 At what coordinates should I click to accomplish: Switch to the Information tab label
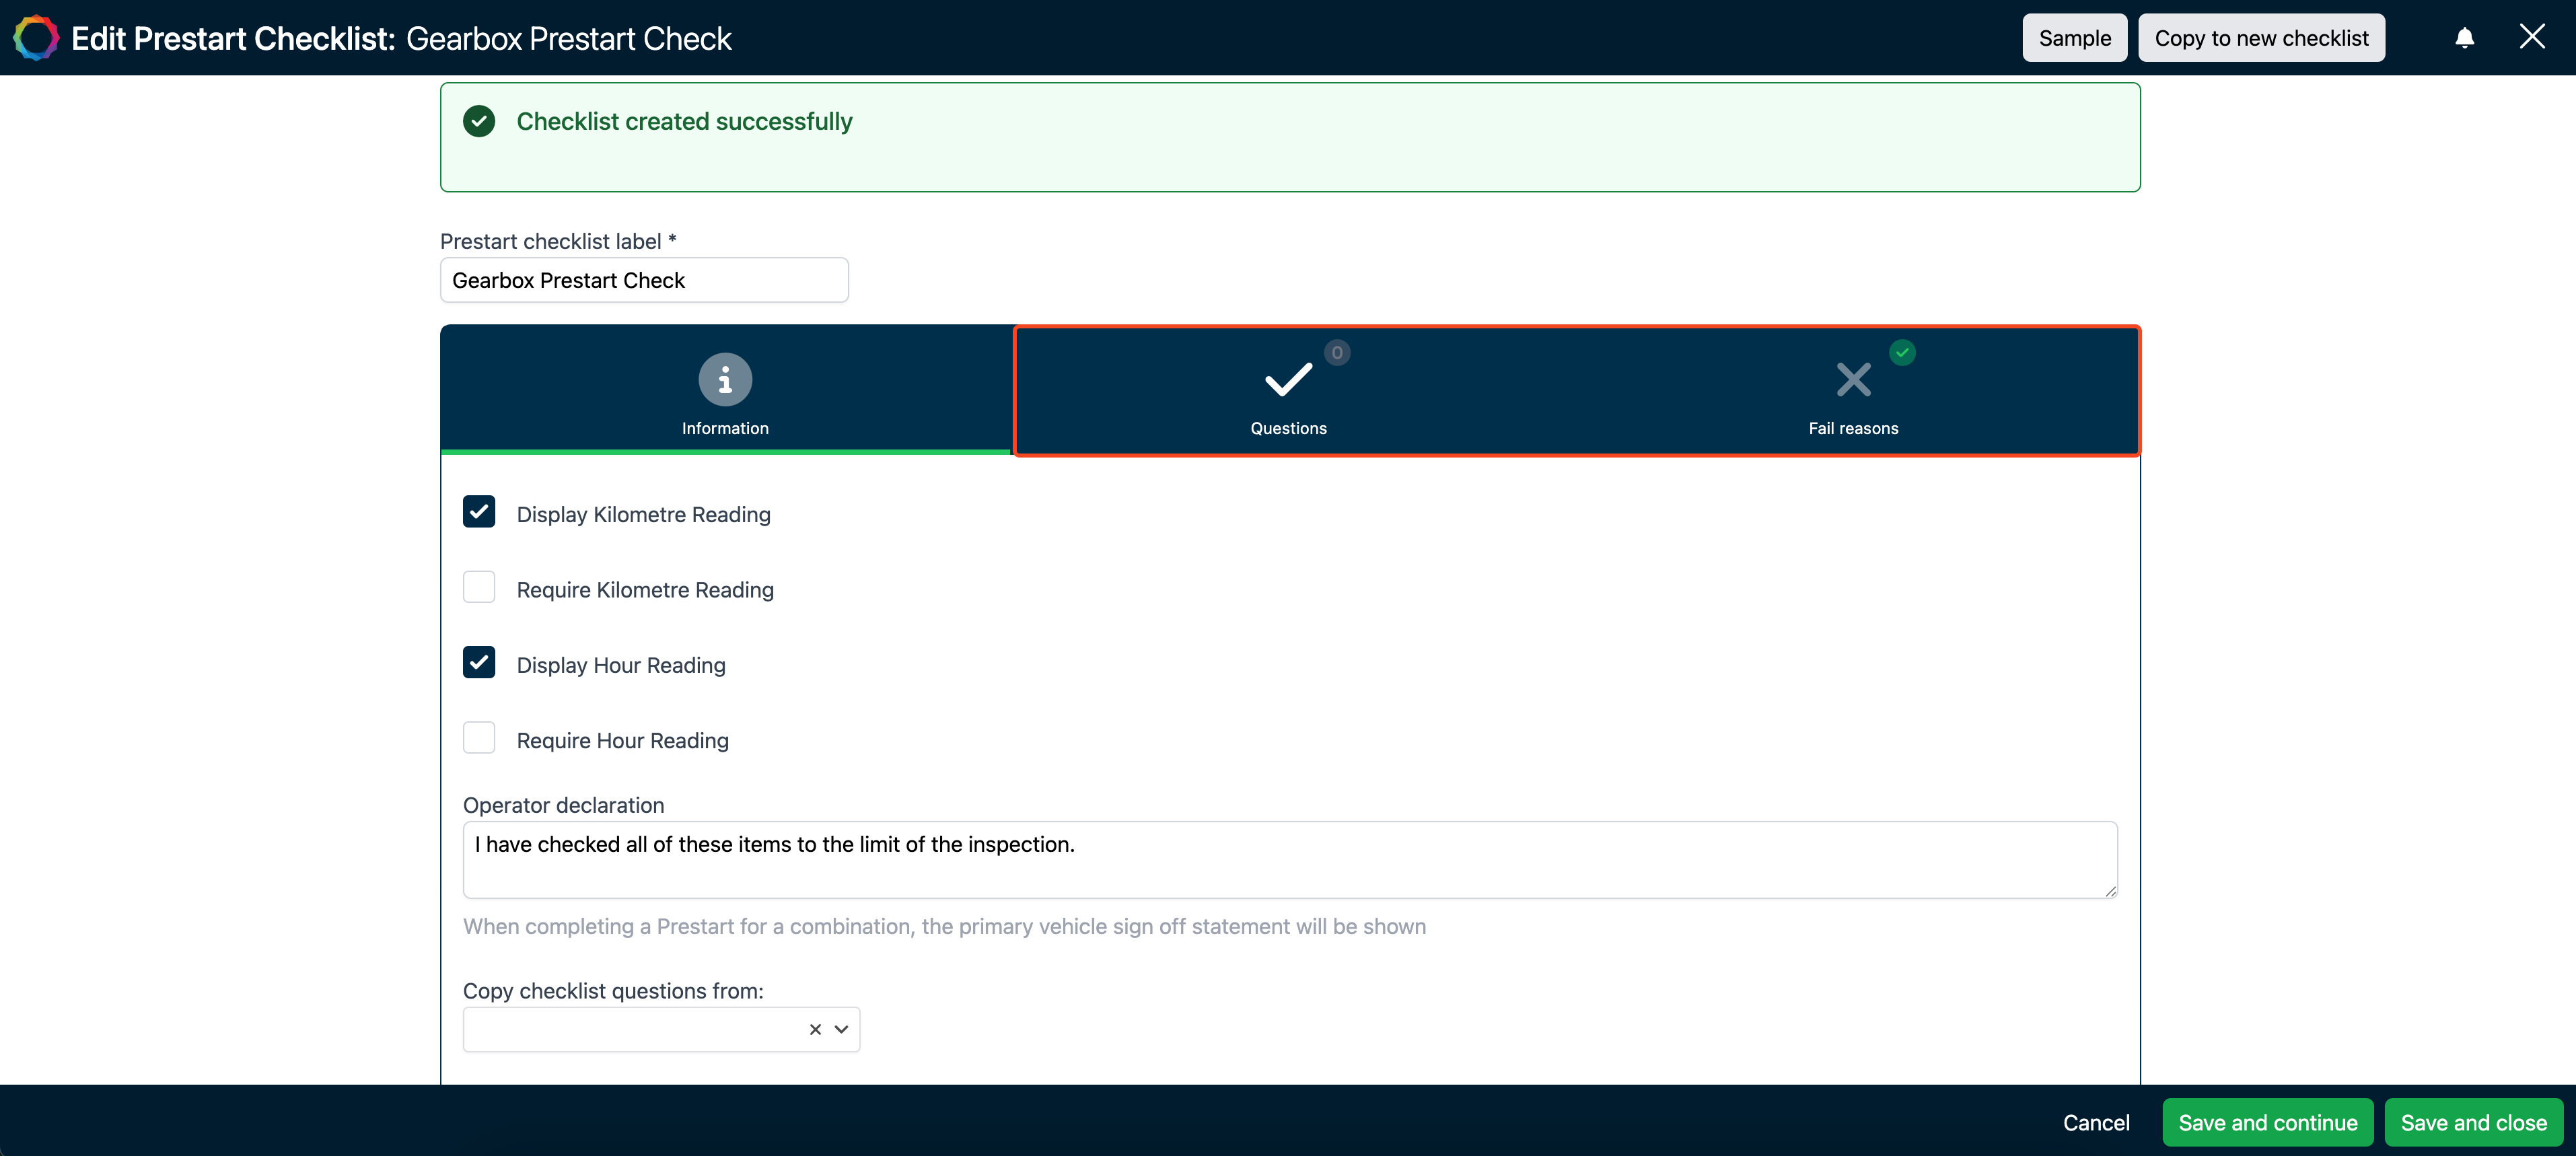[725, 428]
